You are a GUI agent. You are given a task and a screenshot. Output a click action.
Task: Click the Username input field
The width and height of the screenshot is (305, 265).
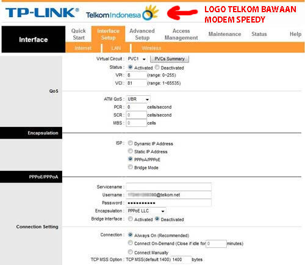tap(168, 195)
